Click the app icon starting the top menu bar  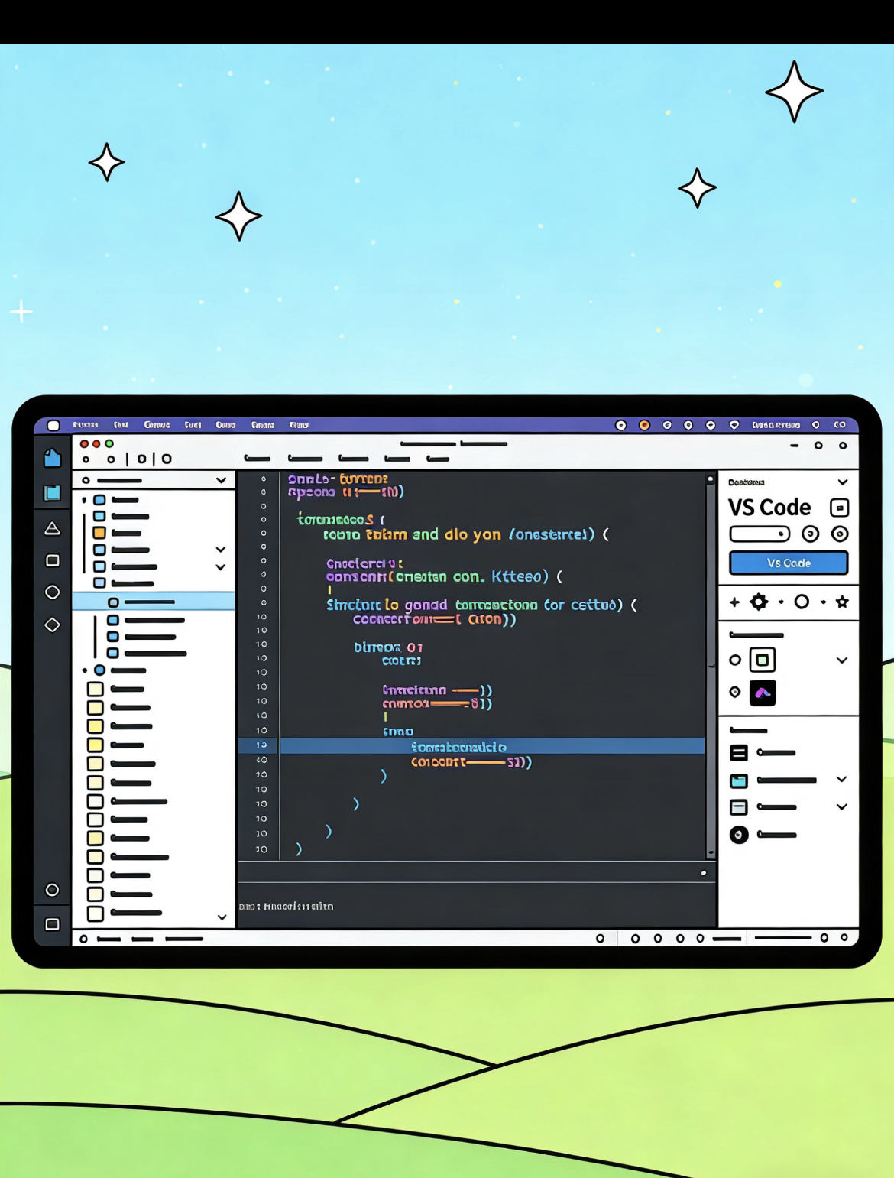[53, 425]
